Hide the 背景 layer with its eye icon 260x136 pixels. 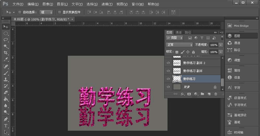[x=168, y=87]
